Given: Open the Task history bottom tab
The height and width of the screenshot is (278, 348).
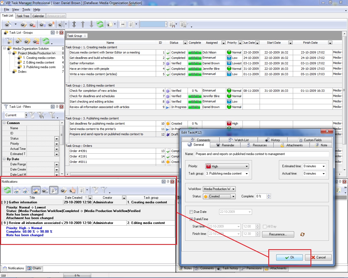Looking at the screenshot, I should point(228,268).
